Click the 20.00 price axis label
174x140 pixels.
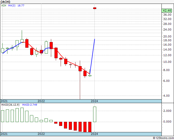(167, 36)
